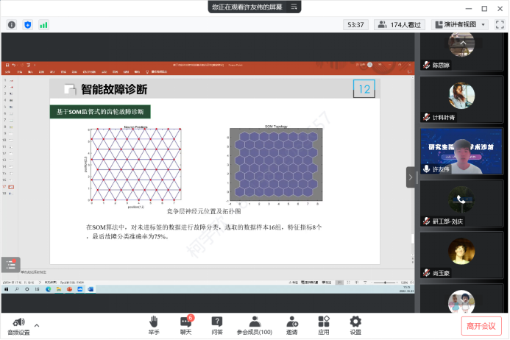Open the speaker view (演讲者视图) dropdown
The height and width of the screenshot is (340, 510).
point(460,24)
